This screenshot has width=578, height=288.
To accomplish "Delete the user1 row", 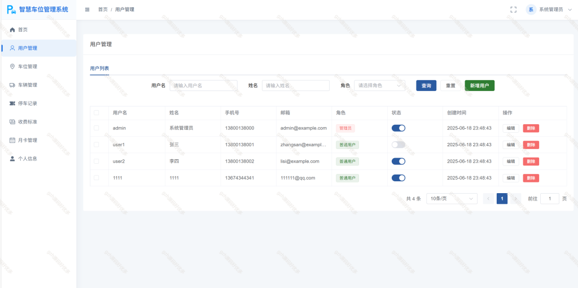I will coord(531,145).
